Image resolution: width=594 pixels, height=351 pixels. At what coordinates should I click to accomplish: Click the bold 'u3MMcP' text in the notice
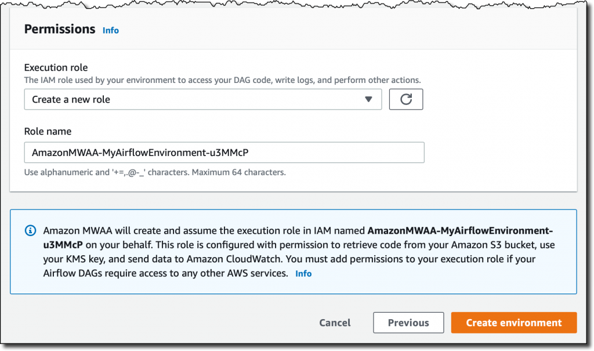click(x=63, y=245)
